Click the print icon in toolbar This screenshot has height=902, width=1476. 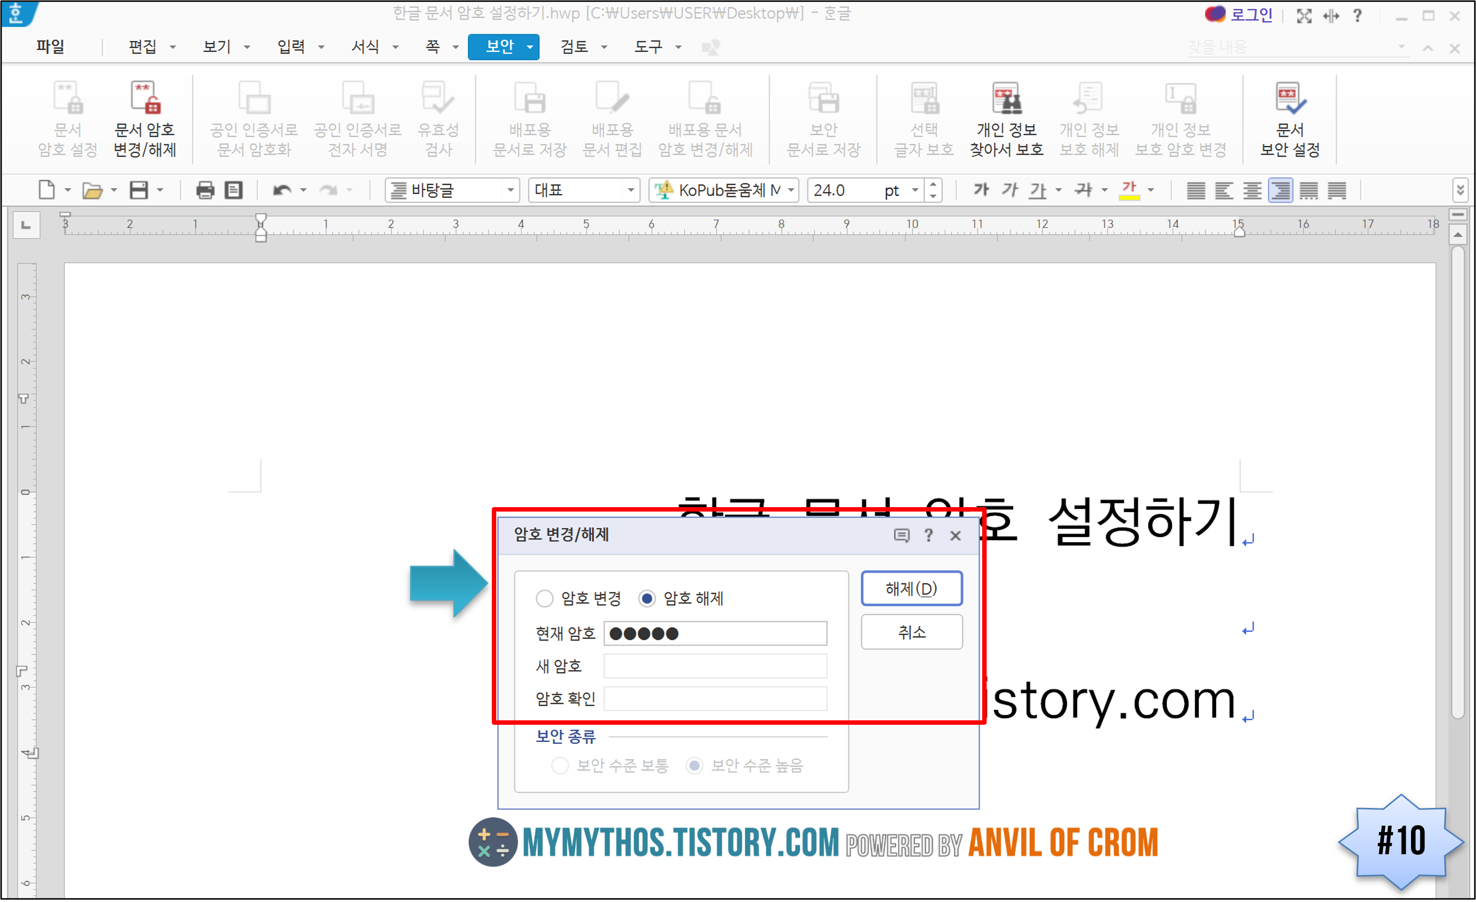[x=205, y=191]
